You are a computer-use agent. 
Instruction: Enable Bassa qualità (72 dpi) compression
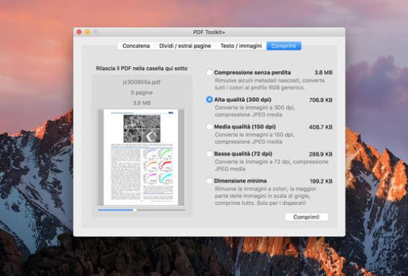click(x=209, y=154)
